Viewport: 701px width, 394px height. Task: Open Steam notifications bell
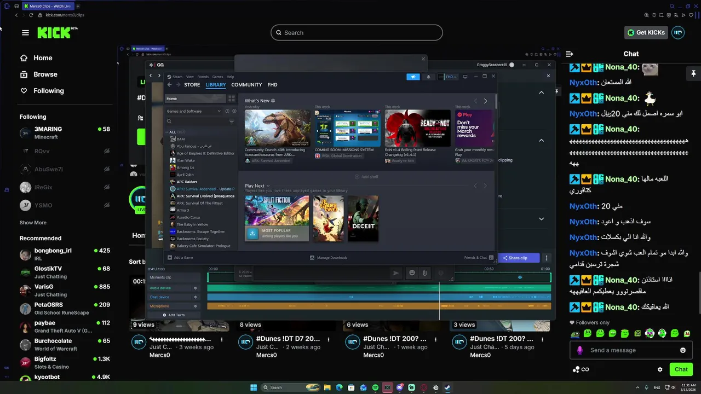click(x=428, y=77)
